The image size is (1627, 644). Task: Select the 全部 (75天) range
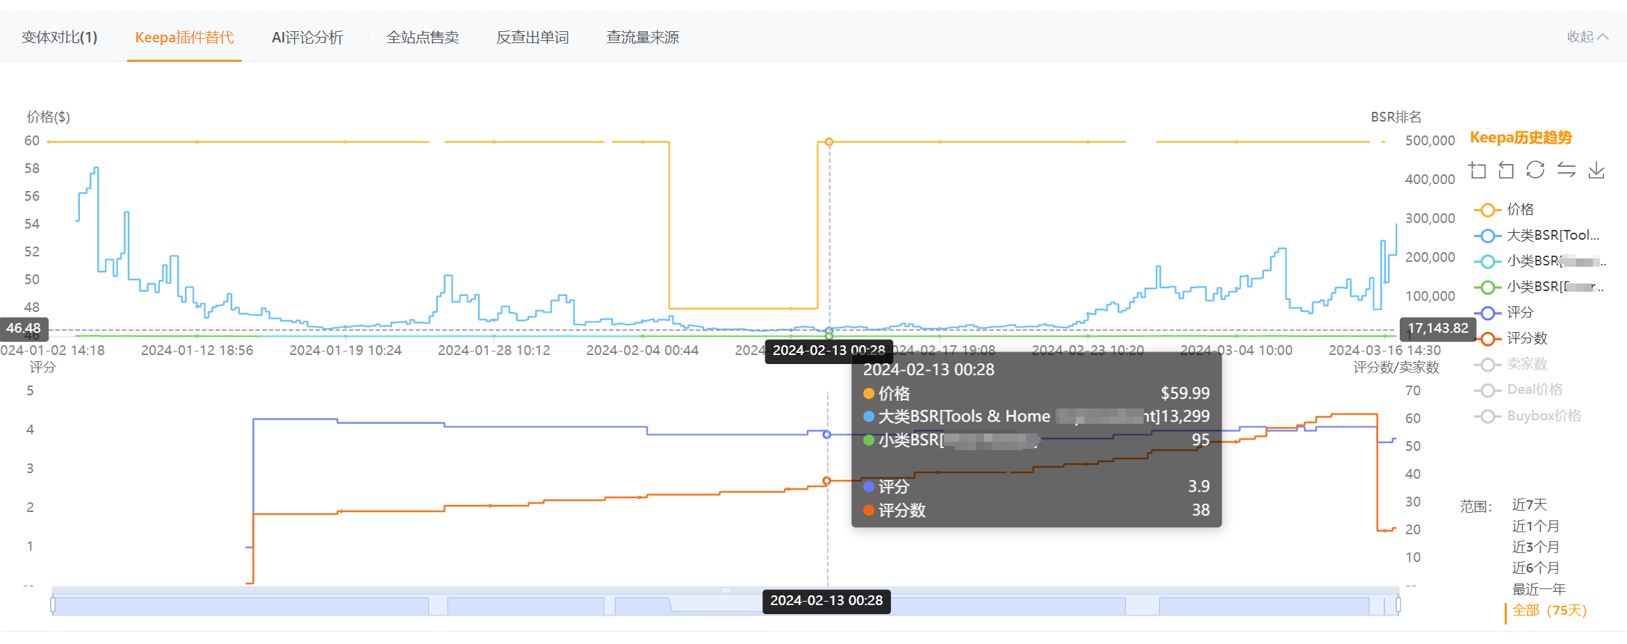[1550, 611]
